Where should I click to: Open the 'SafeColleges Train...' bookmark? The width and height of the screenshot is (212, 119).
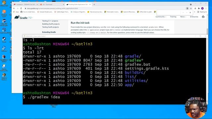point(62,12)
